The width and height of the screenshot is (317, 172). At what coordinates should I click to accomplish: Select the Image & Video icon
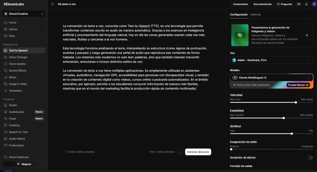pyautogui.click(x=6, y=84)
